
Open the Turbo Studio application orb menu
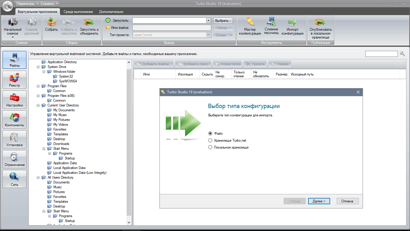pos(7,5)
